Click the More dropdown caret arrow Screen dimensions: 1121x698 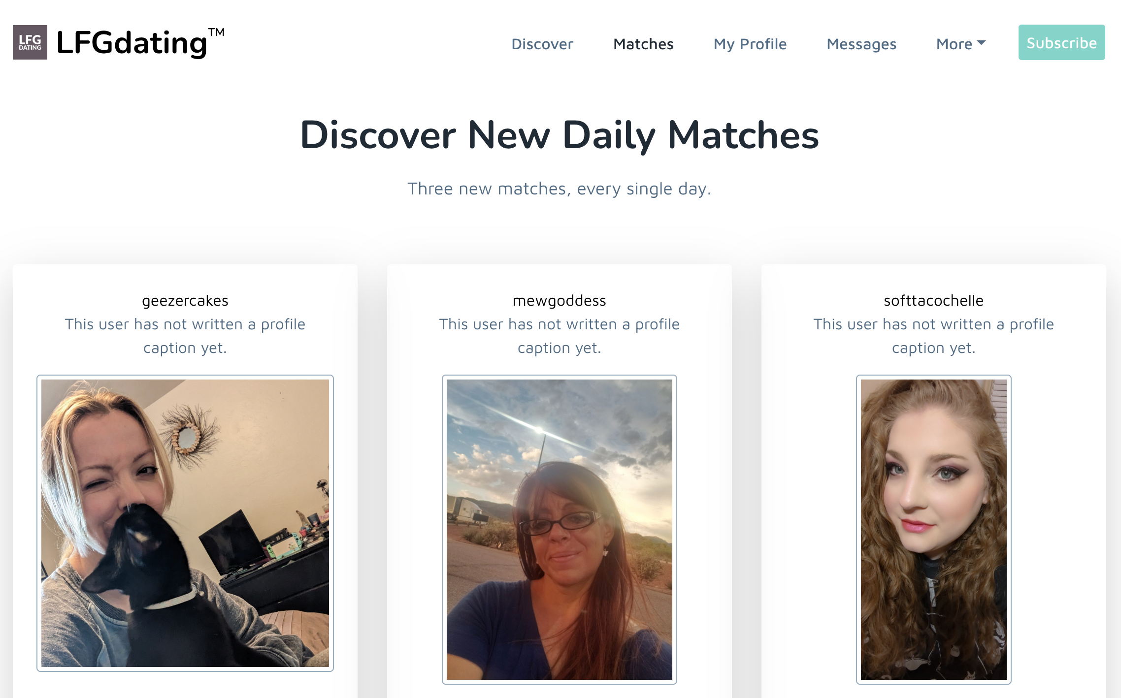(x=981, y=43)
